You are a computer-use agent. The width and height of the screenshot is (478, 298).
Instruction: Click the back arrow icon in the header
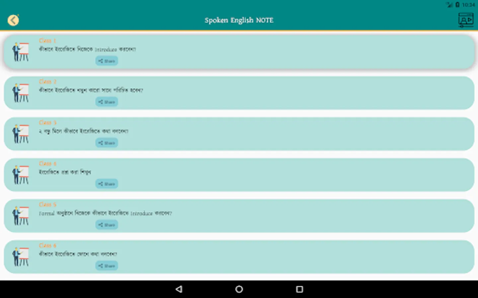(13, 20)
